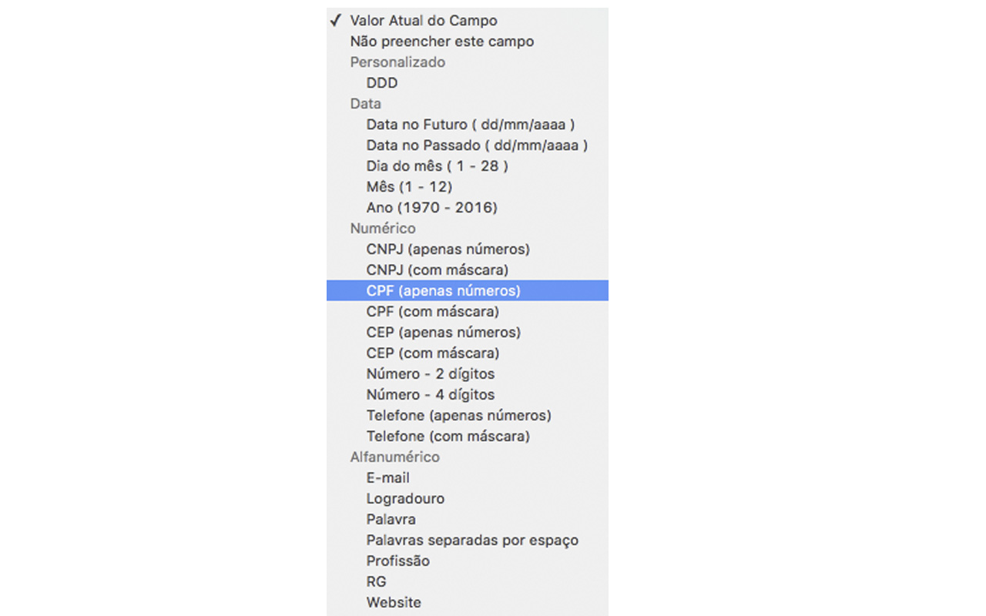Choose Logradouro from the list
The width and height of the screenshot is (986, 616).
tap(405, 499)
